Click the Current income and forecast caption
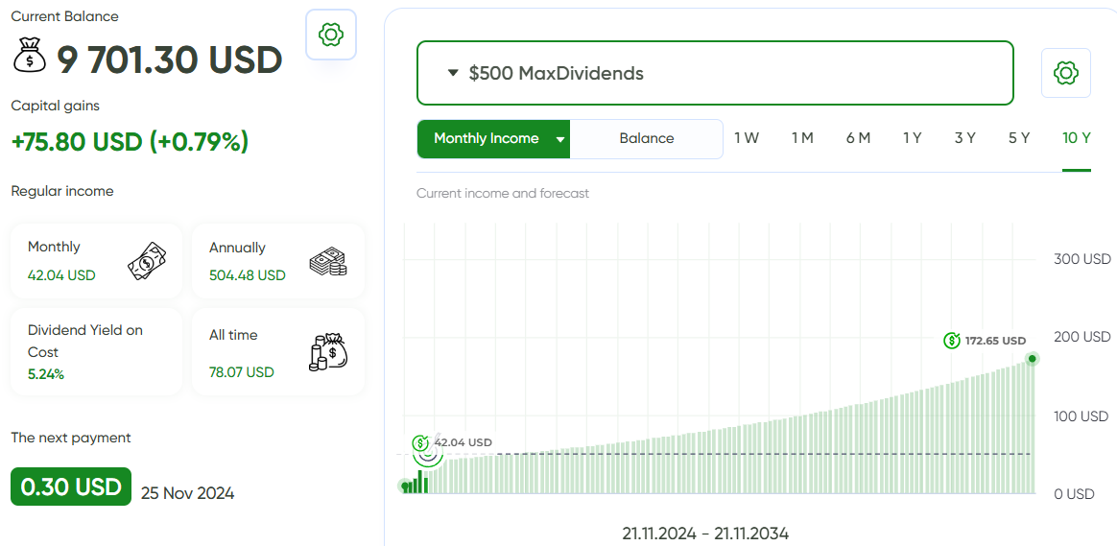Viewport: 1117px width, 546px height. point(502,193)
